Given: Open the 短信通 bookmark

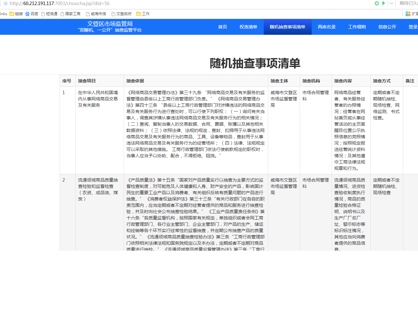Looking at the screenshot, I should click(49, 14).
